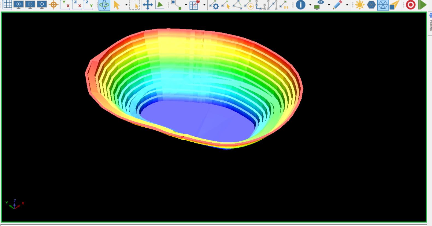Click the blue information icon

(300, 5)
